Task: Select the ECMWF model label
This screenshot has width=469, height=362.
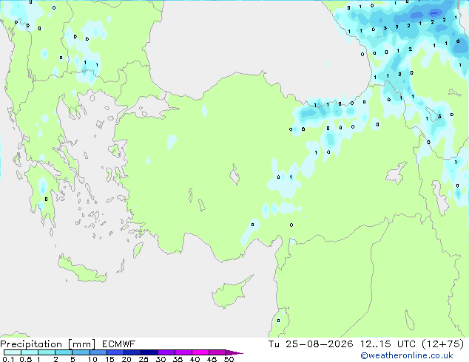Action: tap(118, 344)
